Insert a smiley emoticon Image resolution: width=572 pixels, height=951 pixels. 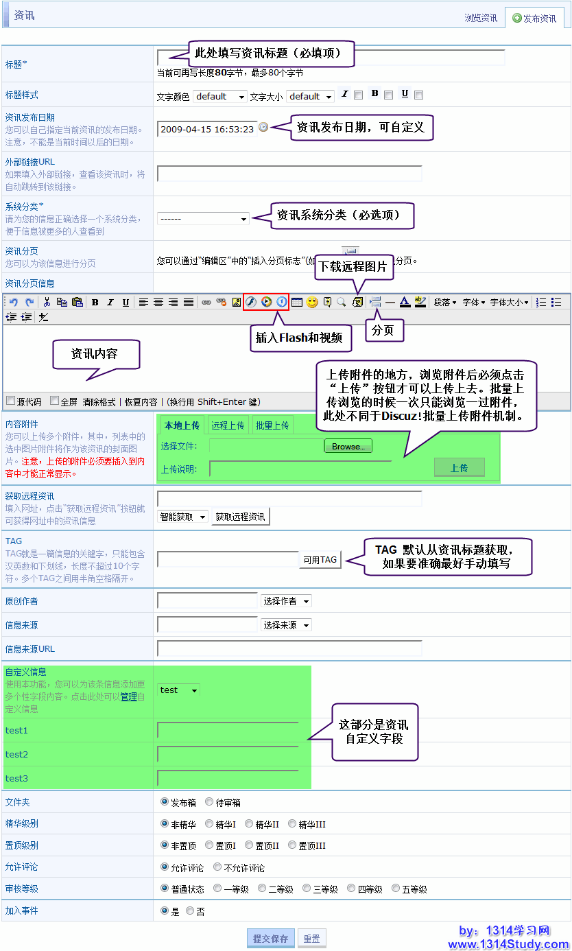(x=312, y=302)
